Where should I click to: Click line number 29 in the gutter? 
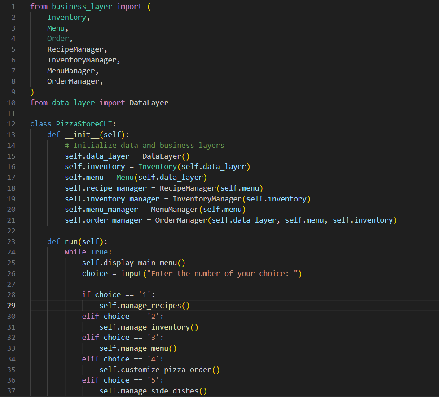click(x=11, y=305)
